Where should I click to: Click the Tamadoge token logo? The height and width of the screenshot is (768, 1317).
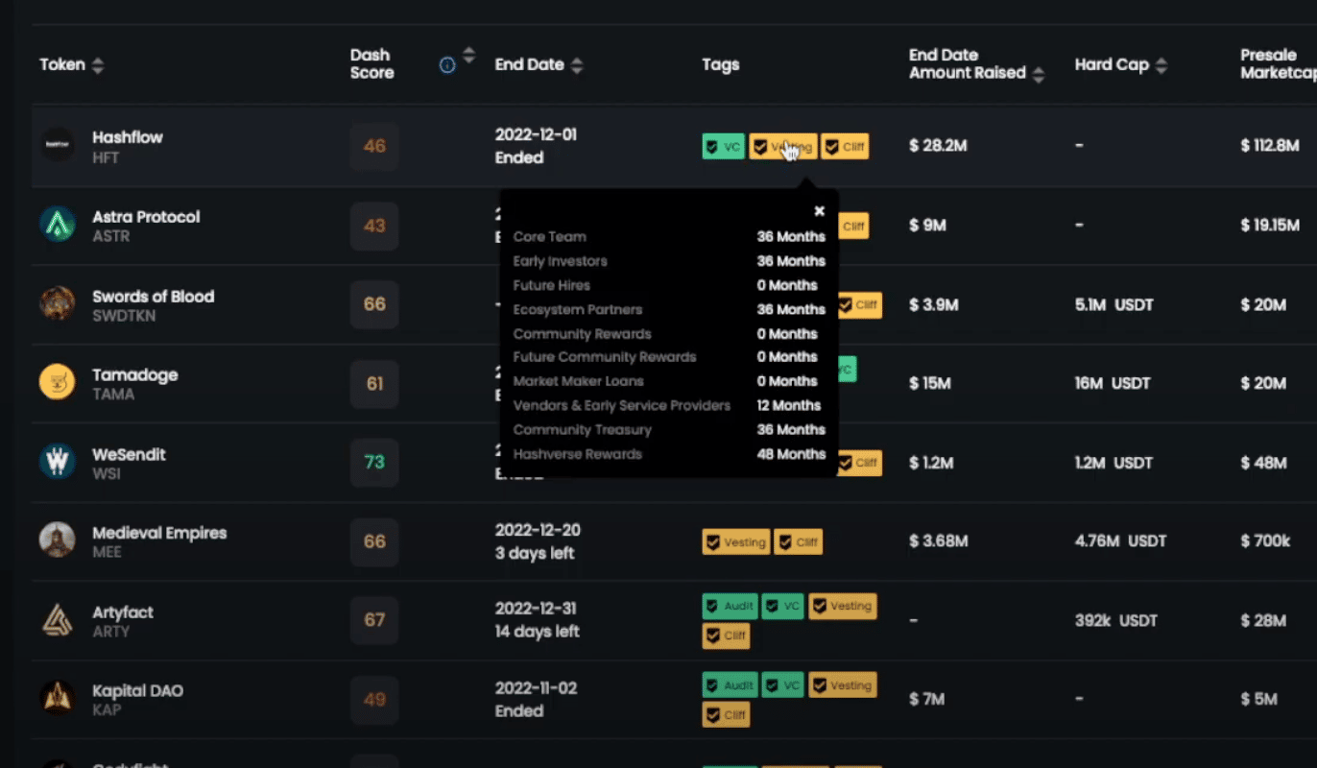(58, 382)
